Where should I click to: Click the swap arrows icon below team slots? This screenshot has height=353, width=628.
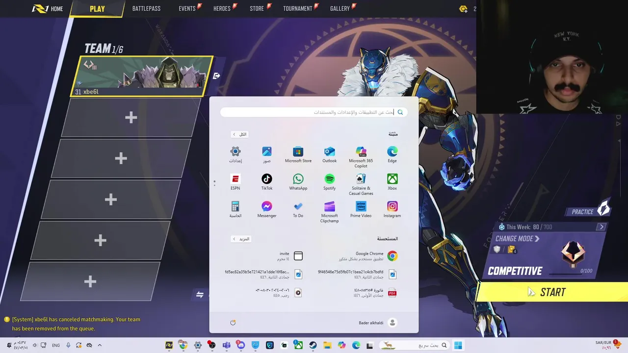click(x=200, y=295)
